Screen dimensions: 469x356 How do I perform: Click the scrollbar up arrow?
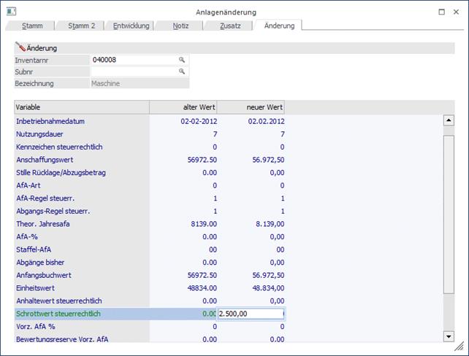click(449, 120)
